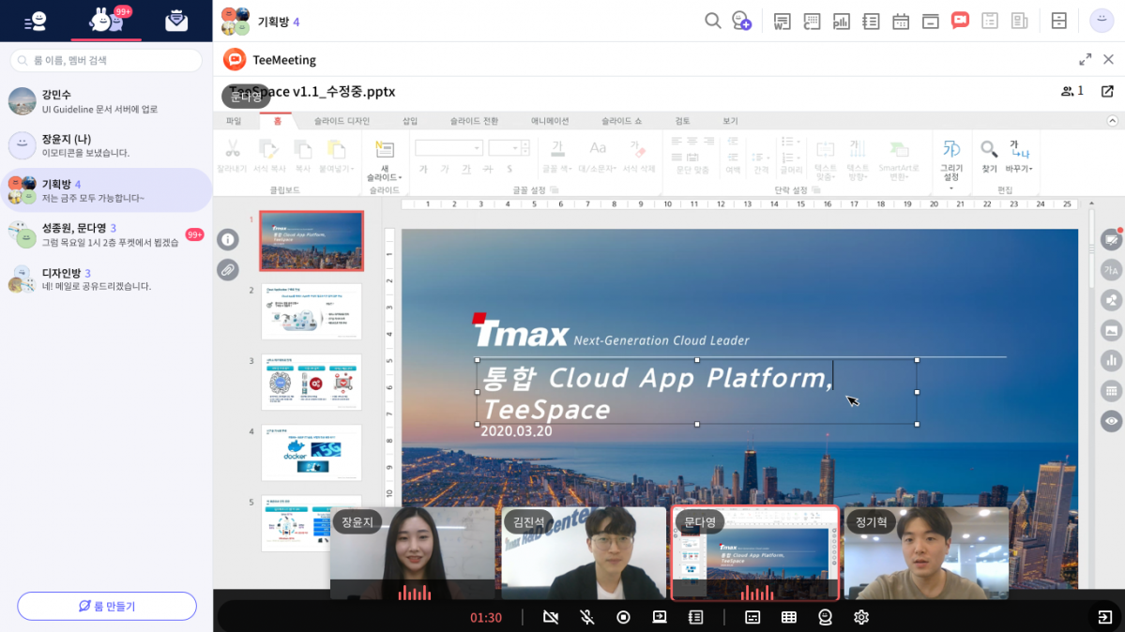Toggle the eye view icon on right sidebar
1125x632 pixels.
(1111, 421)
